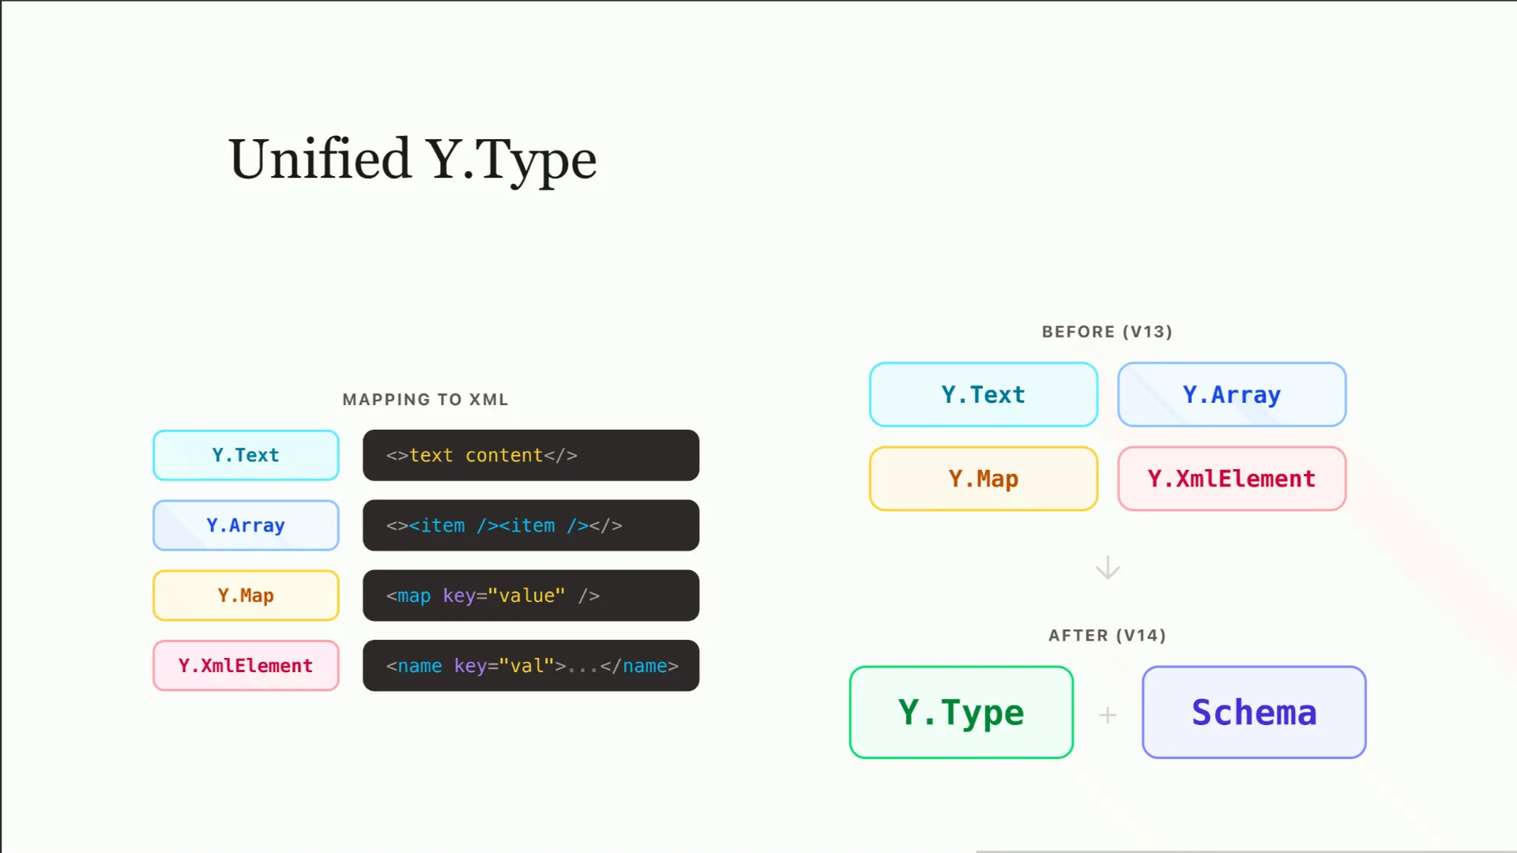Image resolution: width=1517 pixels, height=853 pixels.
Task: Click the plus sign between Y.Type and Schema
Action: click(1108, 715)
